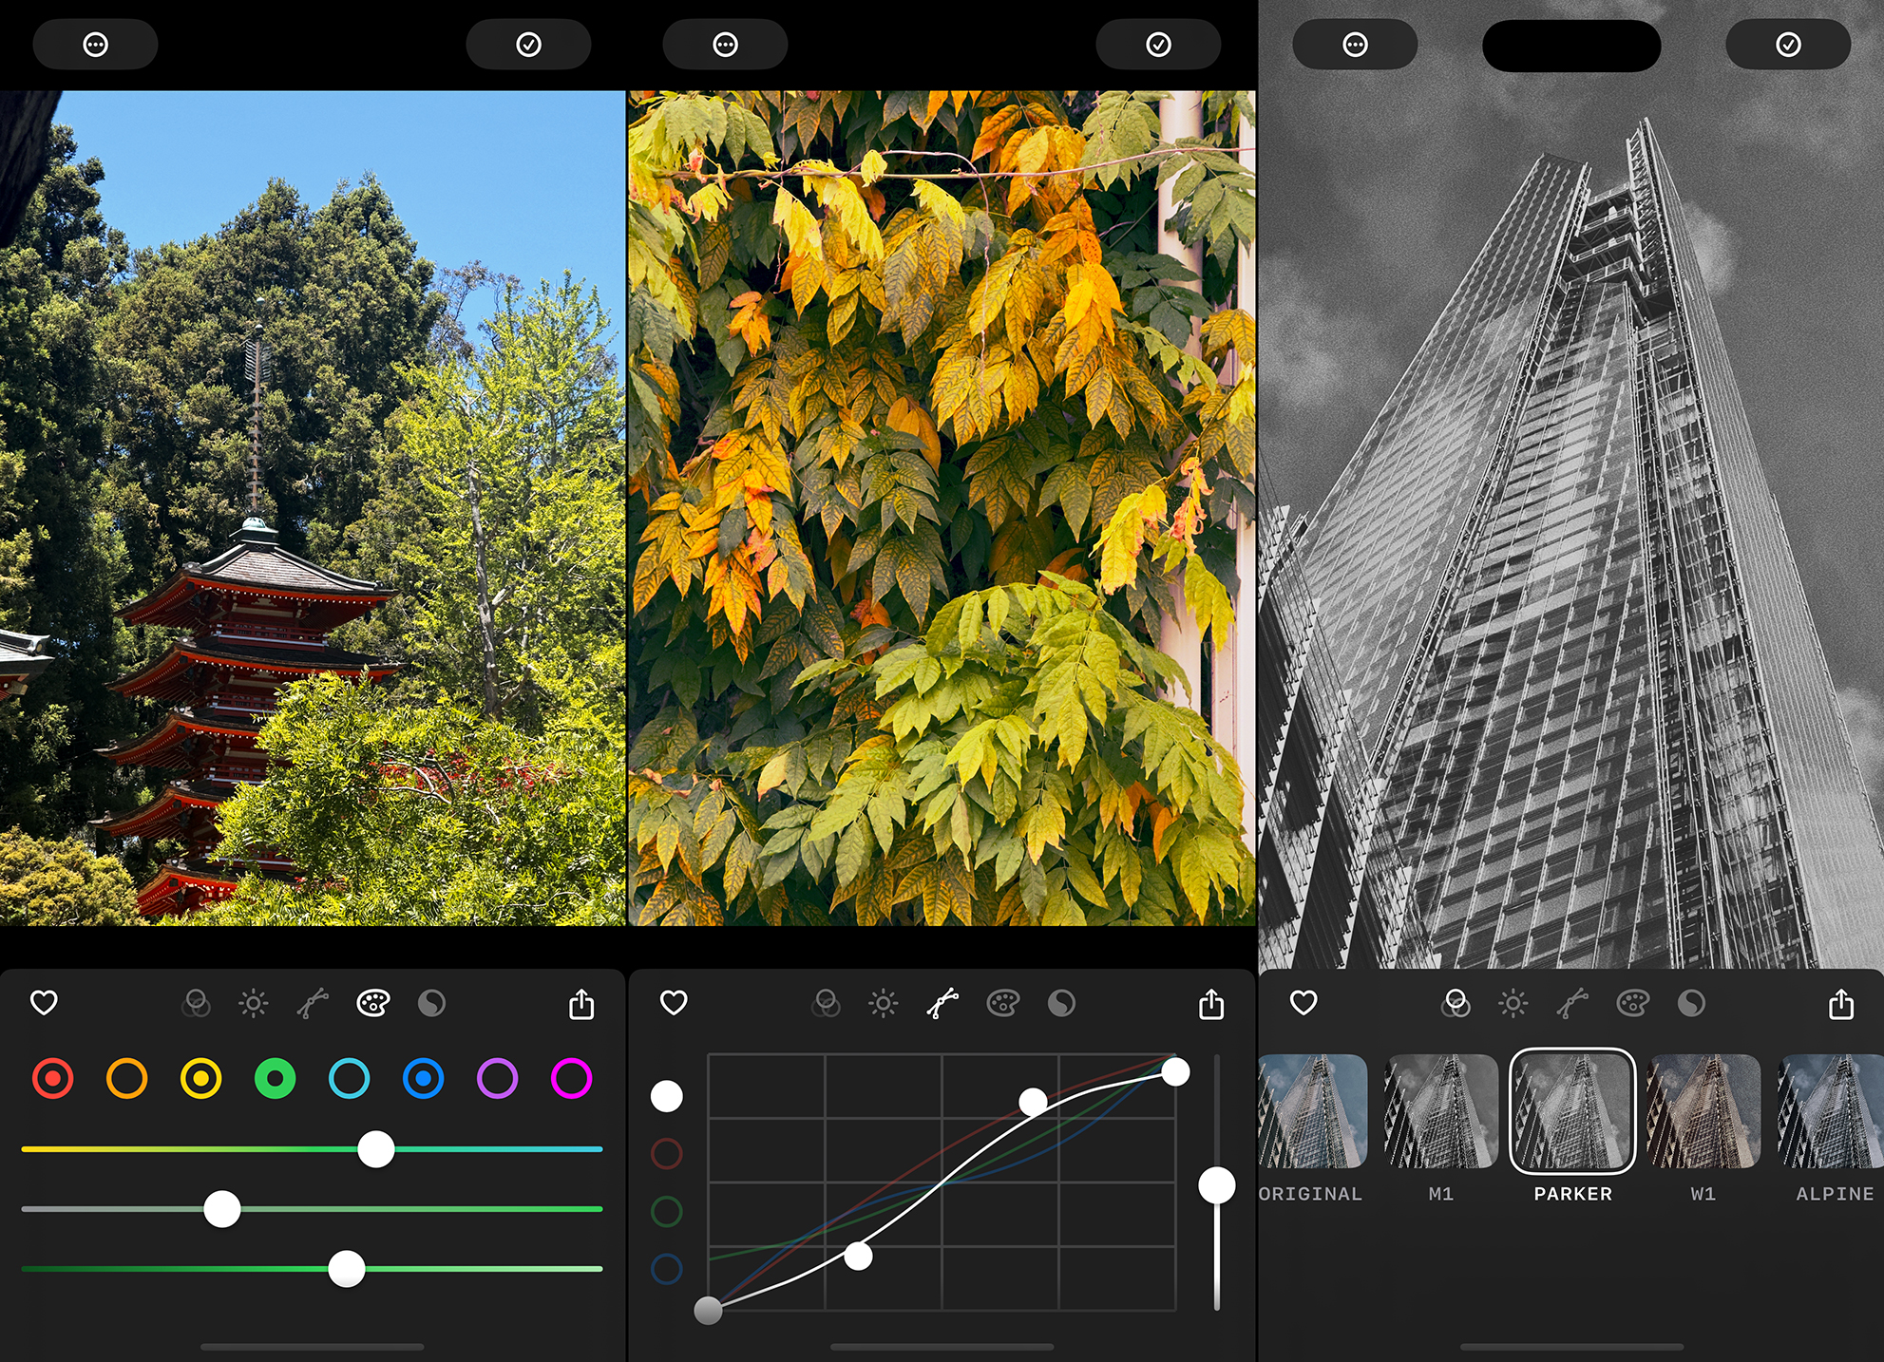The height and width of the screenshot is (1362, 1884).
Task: Click the lower-middle curve control point
Action: (858, 1257)
